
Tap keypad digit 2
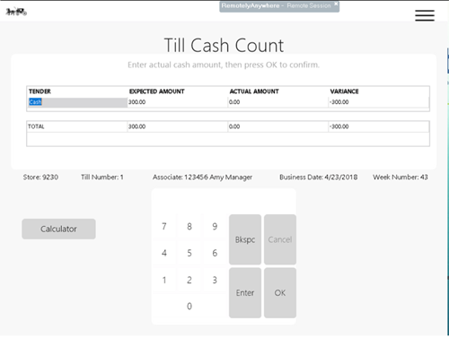coord(189,280)
